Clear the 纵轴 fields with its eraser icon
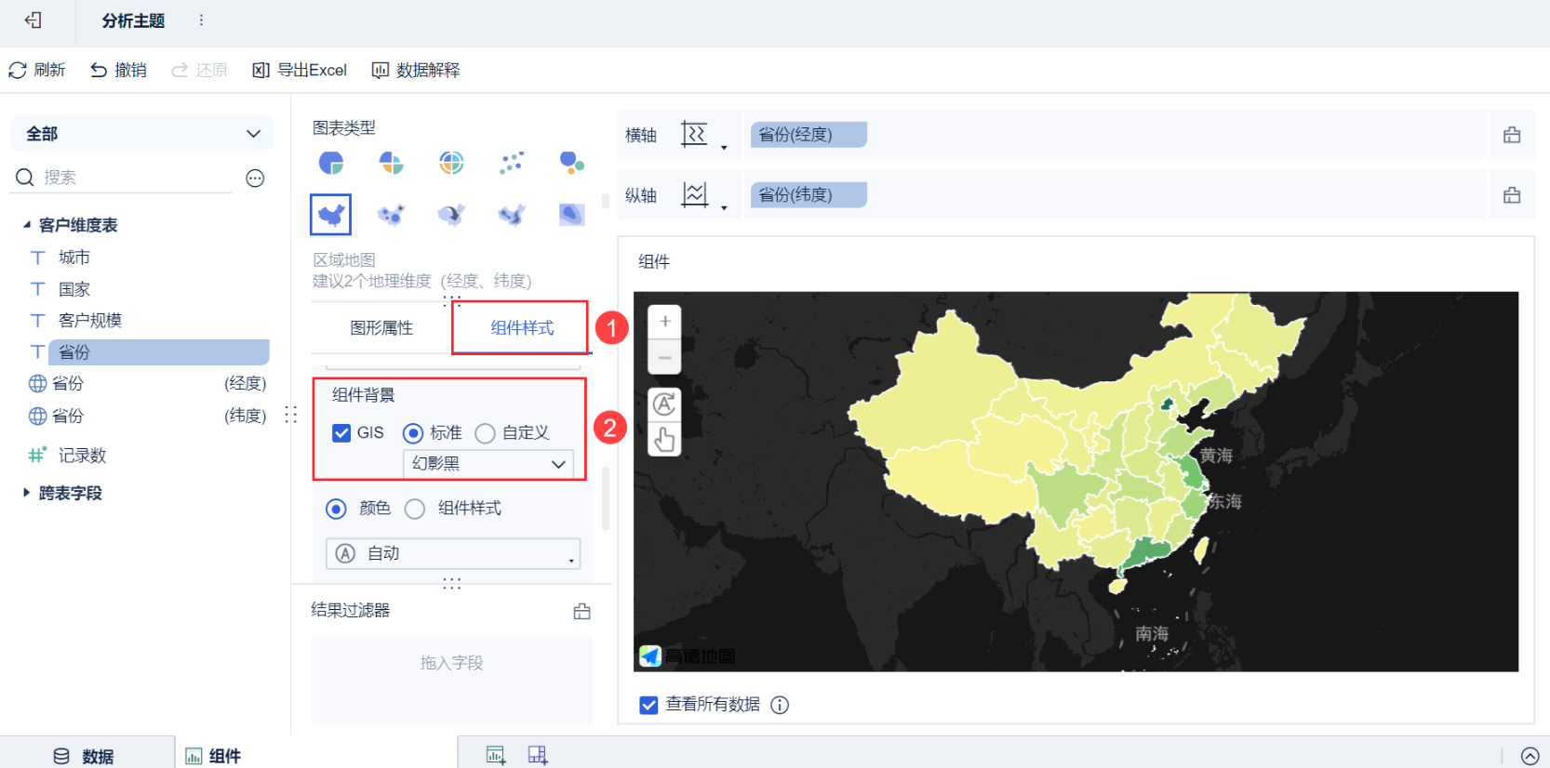This screenshot has height=768, width=1550. pos(1512,194)
